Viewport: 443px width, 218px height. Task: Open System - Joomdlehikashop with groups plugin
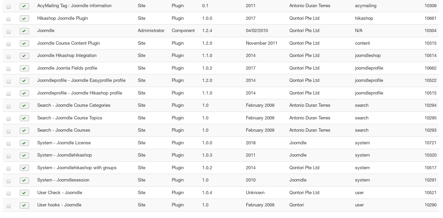click(76, 168)
